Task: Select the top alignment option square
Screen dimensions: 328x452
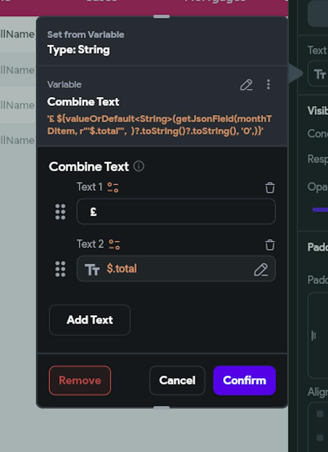Action: pyautogui.click(x=320, y=414)
